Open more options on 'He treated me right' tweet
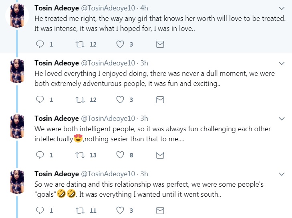The width and height of the screenshot is (292, 218). pyautogui.click(x=282, y=8)
